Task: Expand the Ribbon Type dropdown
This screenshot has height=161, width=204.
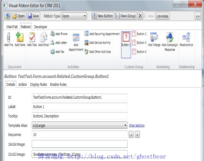Action: pyautogui.click(x=74, y=16)
